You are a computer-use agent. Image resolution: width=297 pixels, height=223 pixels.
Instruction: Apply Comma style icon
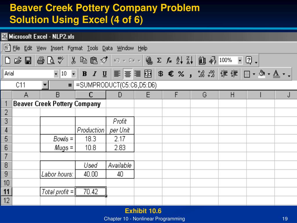pos(191,75)
